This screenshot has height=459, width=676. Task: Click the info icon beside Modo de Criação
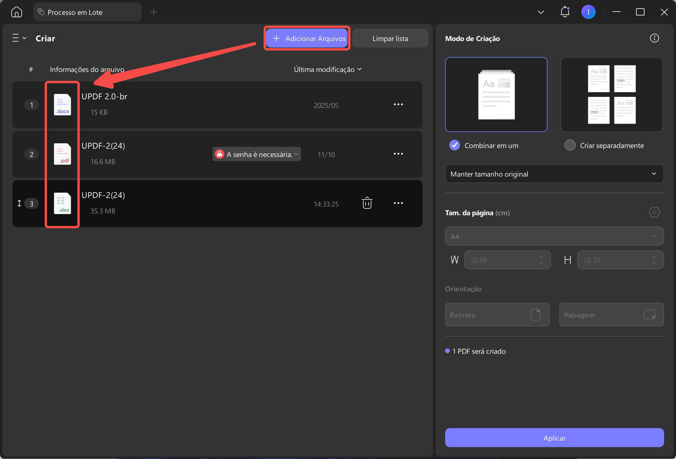tap(654, 38)
